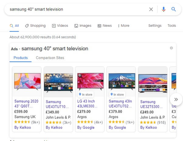Open LG 43 Inch 43LM6300 link
The height and width of the screenshot is (141, 183).
coord(87,104)
